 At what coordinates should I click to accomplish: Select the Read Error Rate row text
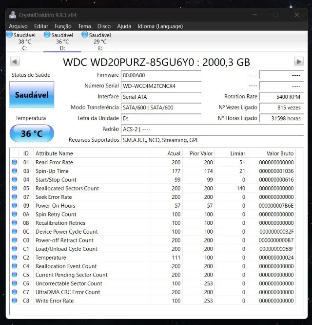[x=54, y=162]
